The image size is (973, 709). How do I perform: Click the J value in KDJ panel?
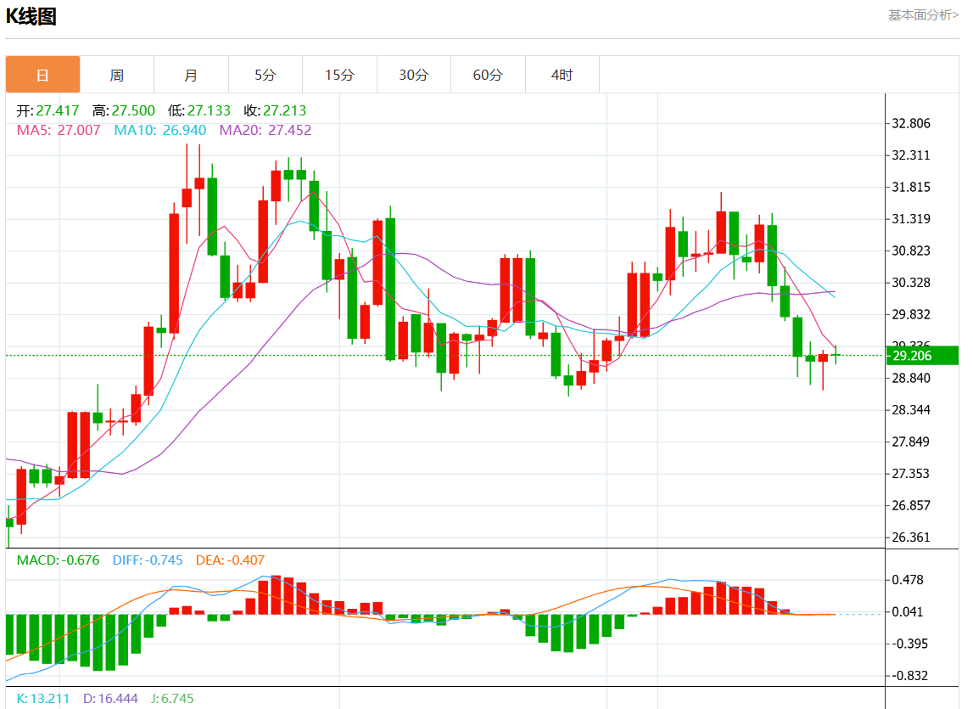coord(172,699)
